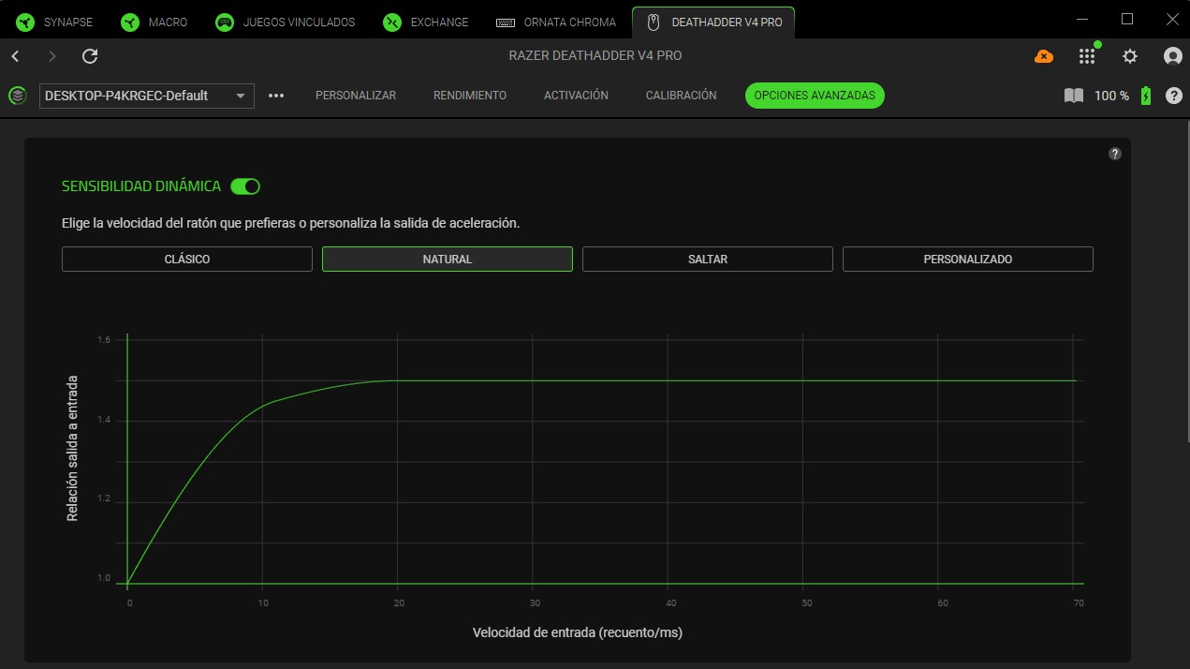Go to the Calibración tab

[x=681, y=96]
